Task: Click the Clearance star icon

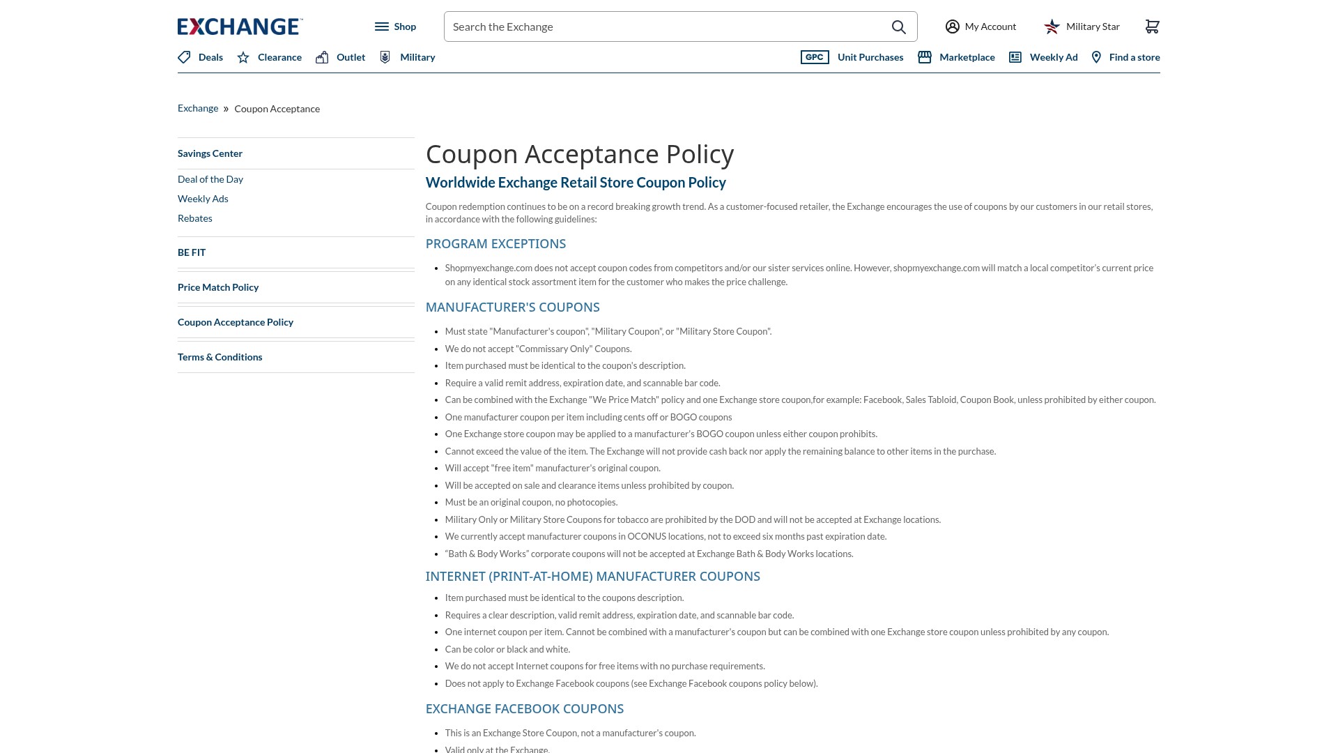Action: [243, 57]
